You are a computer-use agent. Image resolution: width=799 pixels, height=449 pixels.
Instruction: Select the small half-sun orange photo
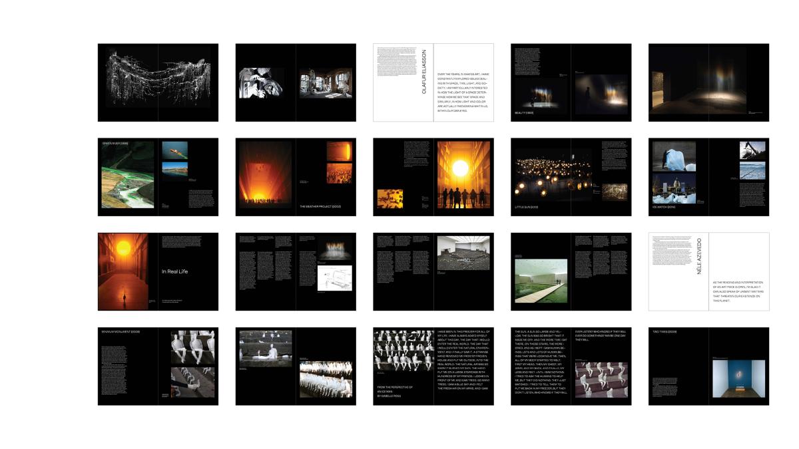(x=339, y=151)
